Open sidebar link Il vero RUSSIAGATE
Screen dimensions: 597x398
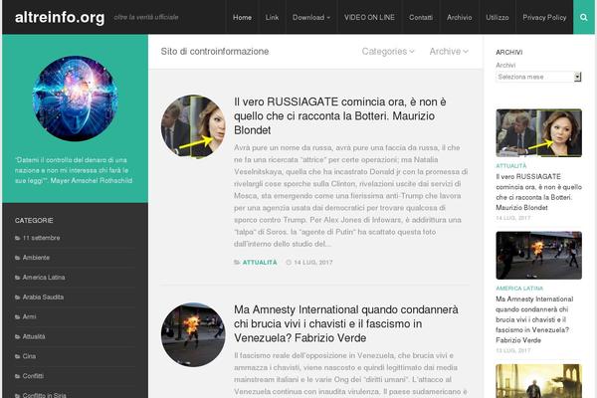coord(538,192)
